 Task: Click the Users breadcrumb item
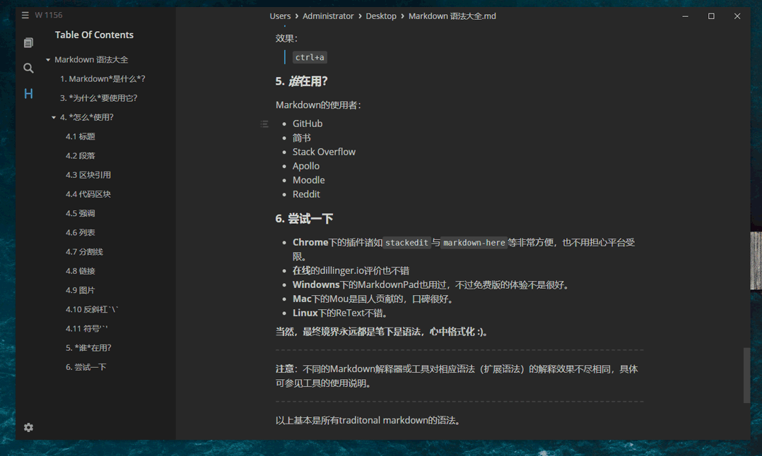(x=280, y=16)
